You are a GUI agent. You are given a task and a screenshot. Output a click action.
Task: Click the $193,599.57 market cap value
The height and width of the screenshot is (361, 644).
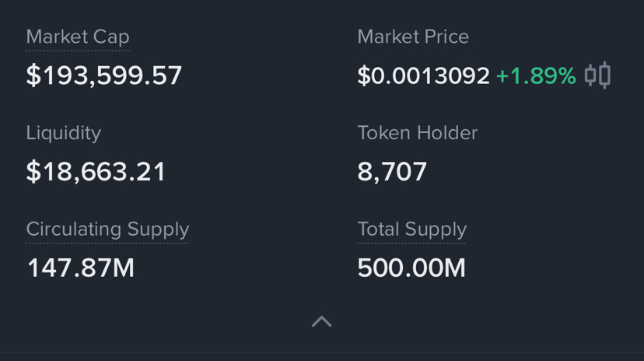(x=104, y=75)
